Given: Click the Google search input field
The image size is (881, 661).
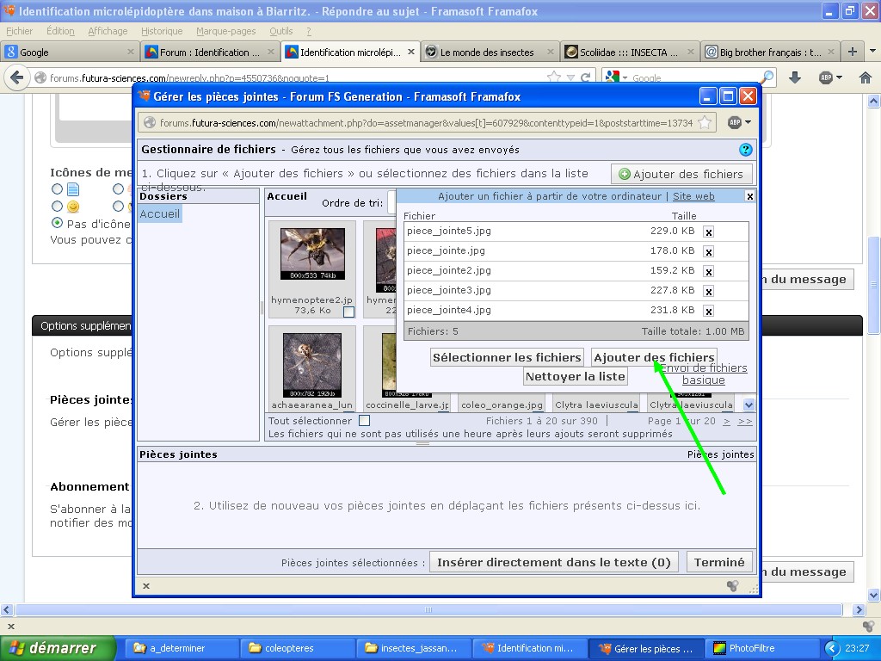Looking at the screenshot, I should coord(693,77).
